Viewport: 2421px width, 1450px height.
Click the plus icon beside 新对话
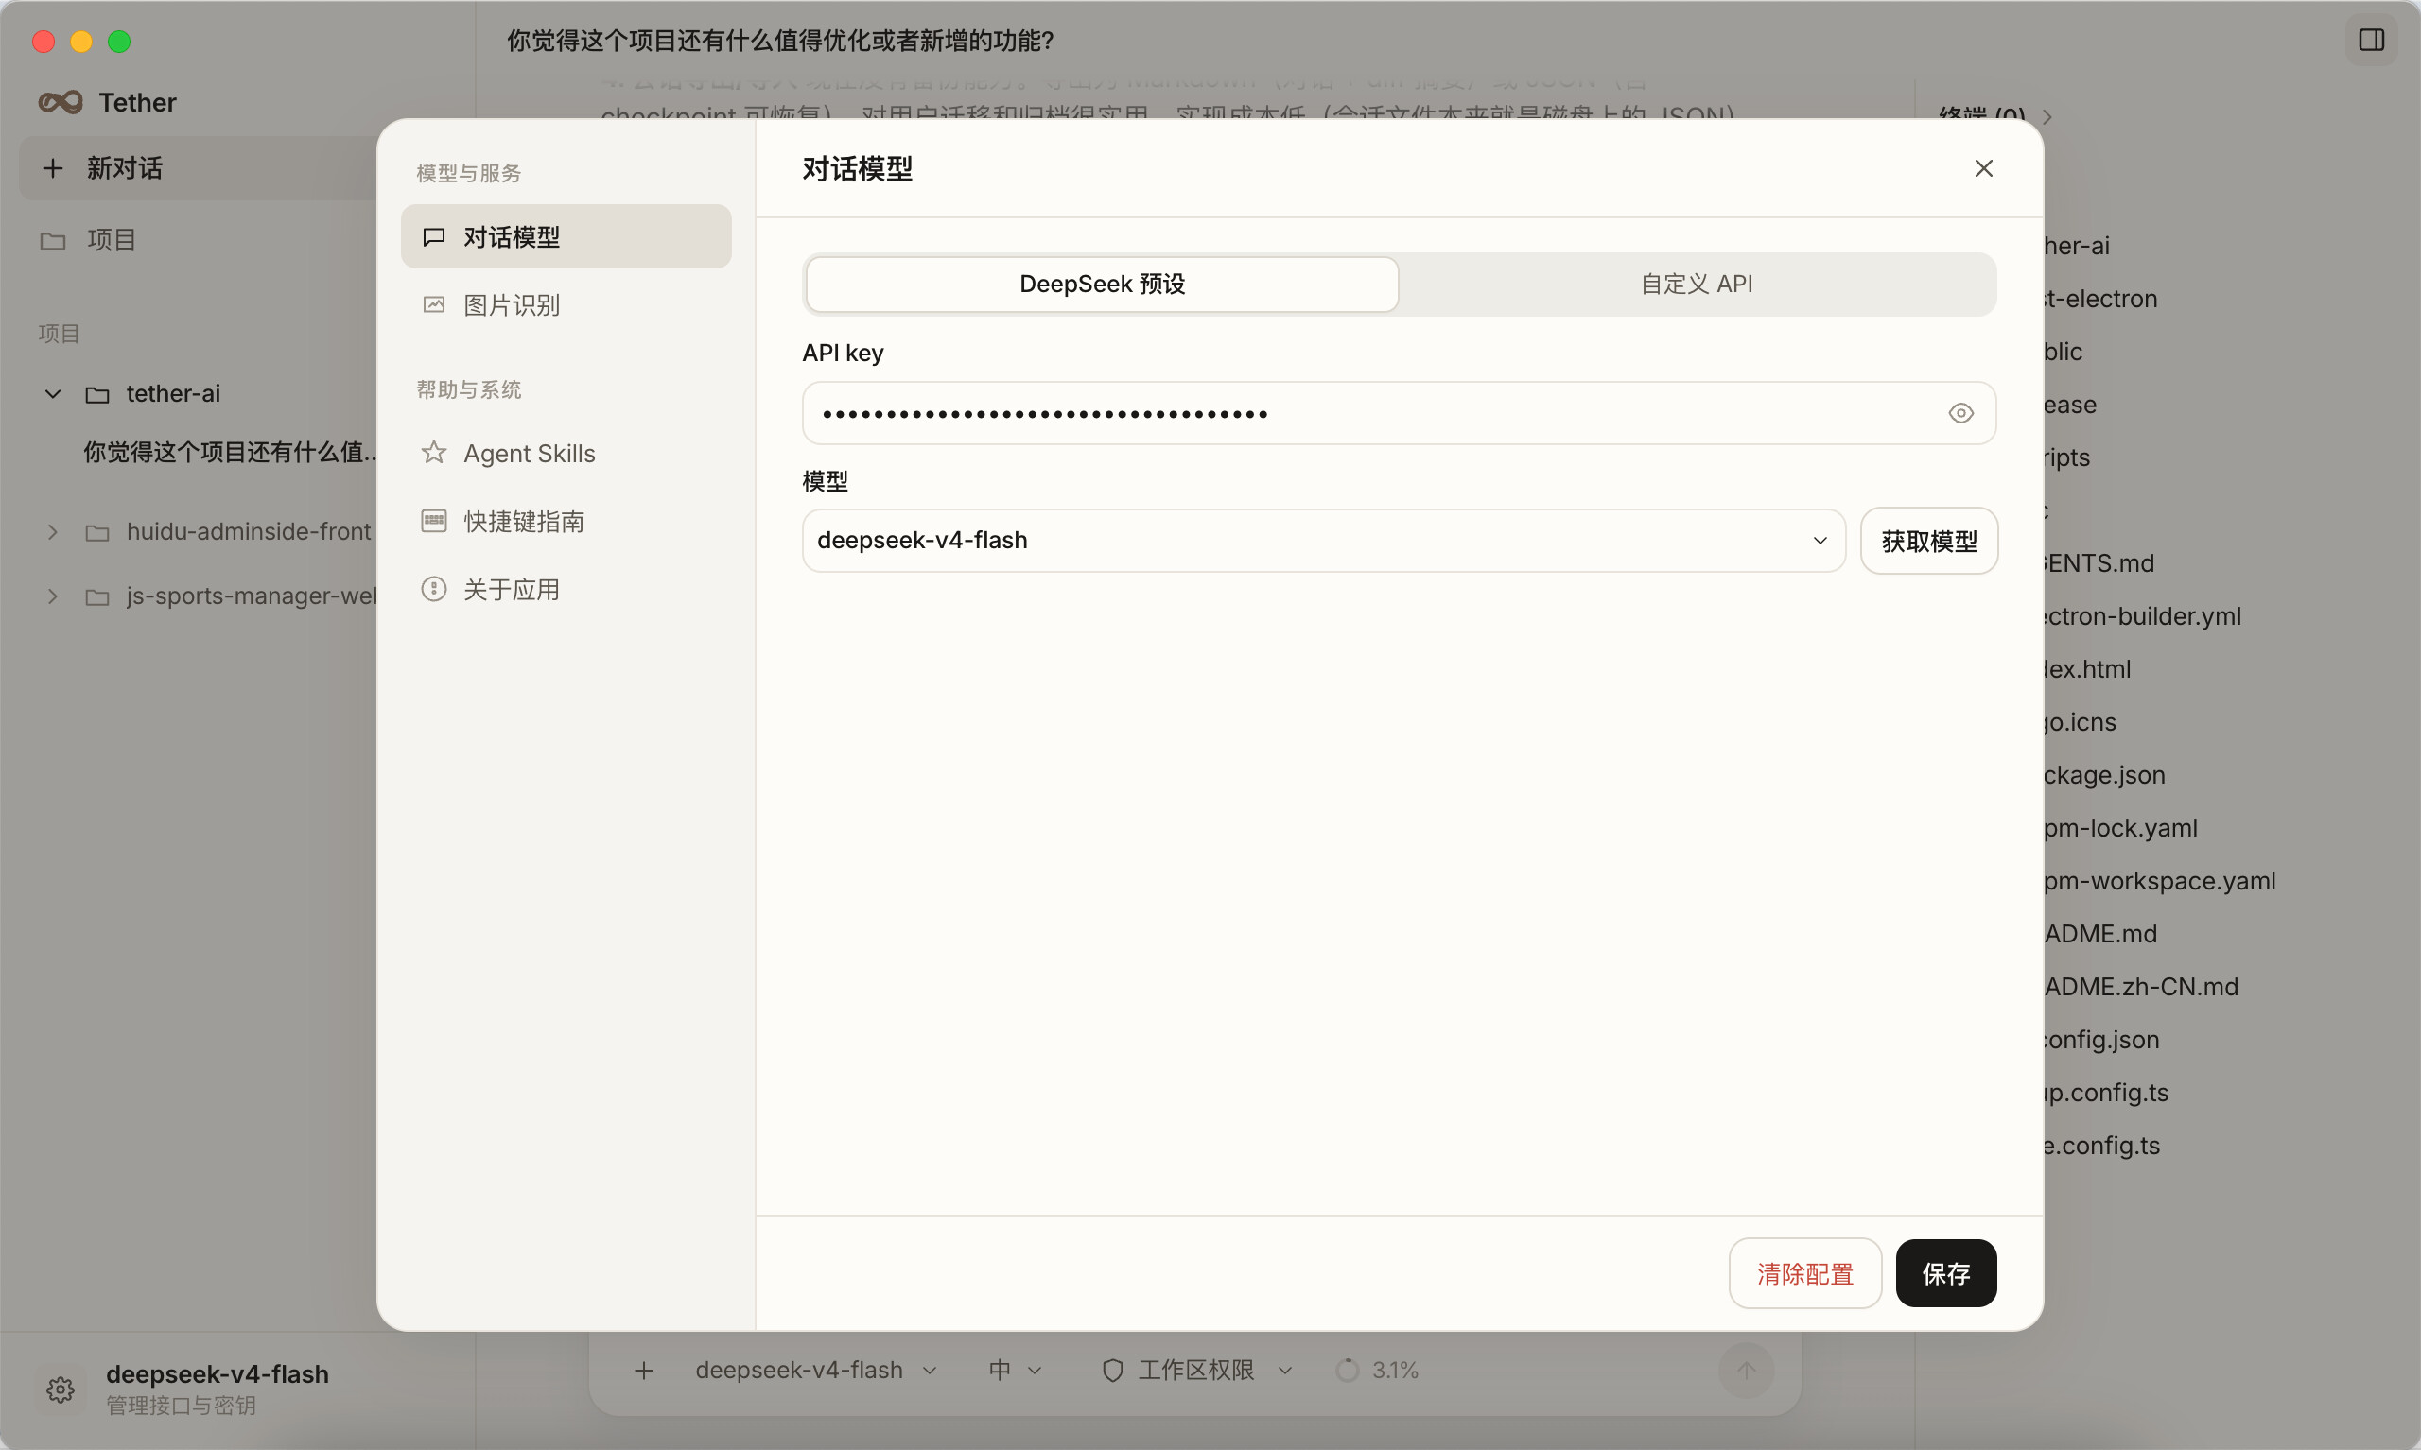pyautogui.click(x=53, y=168)
